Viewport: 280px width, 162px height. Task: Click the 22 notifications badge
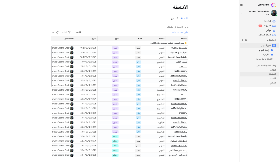[x=260, y=26]
